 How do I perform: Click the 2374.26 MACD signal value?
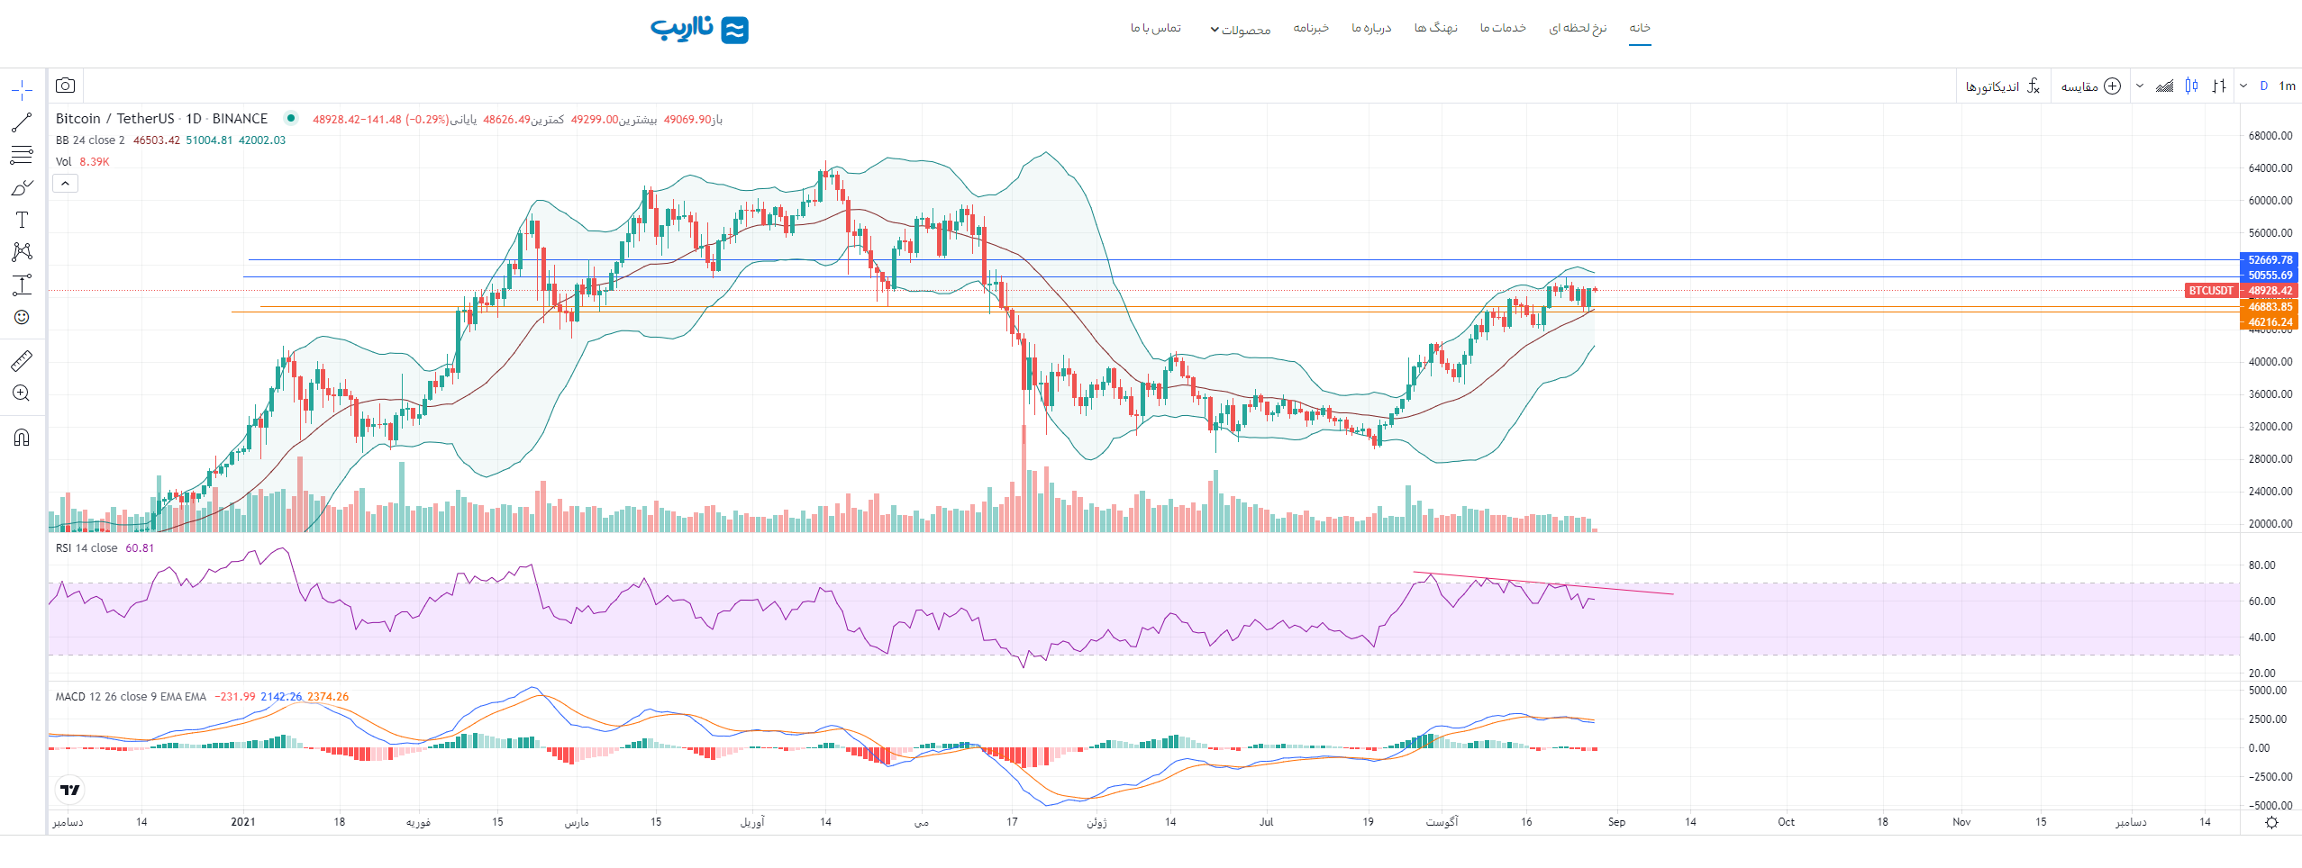pyautogui.click(x=328, y=697)
